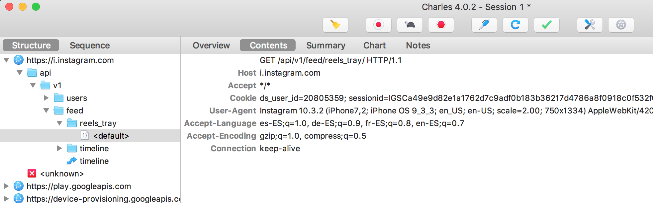The height and width of the screenshot is (203, 653).
Task: Expand the users folder
Action: coord(46,98)
